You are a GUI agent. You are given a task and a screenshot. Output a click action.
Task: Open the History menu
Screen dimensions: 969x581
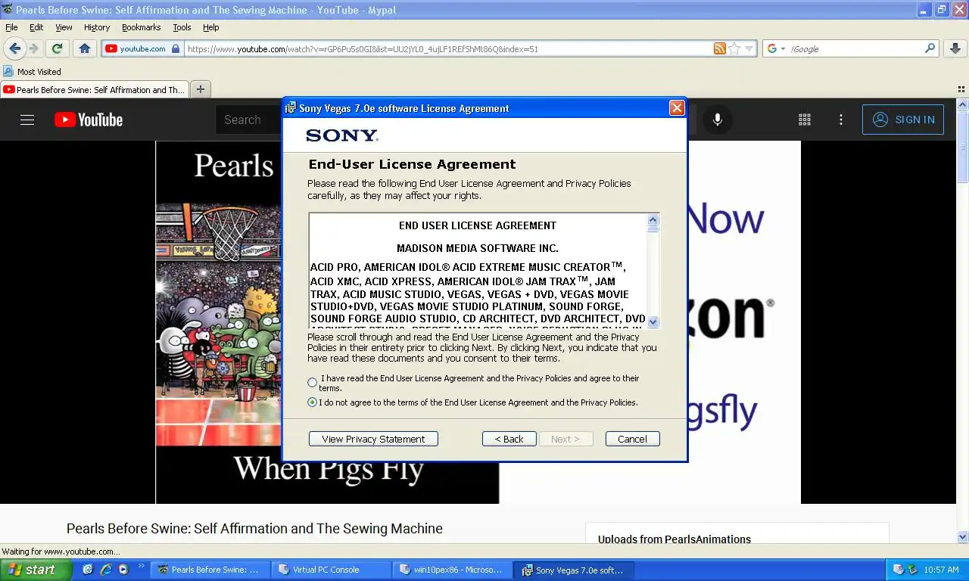[x=97, y=27]
